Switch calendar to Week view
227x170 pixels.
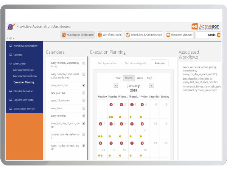[x=140, y=78]
